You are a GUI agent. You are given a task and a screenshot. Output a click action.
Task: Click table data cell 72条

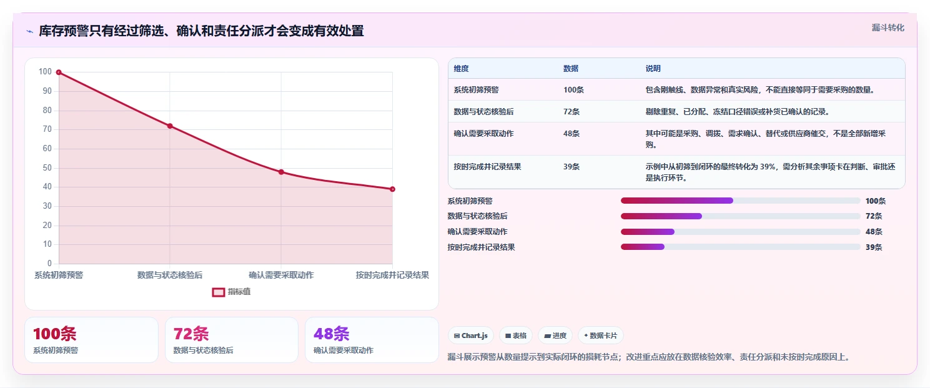click(x=571, y=112)
